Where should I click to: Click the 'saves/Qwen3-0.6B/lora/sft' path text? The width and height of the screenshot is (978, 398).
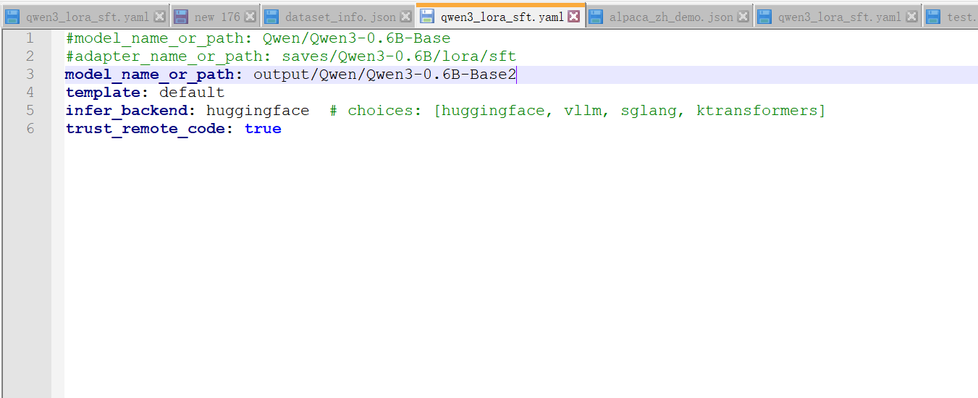399,56
